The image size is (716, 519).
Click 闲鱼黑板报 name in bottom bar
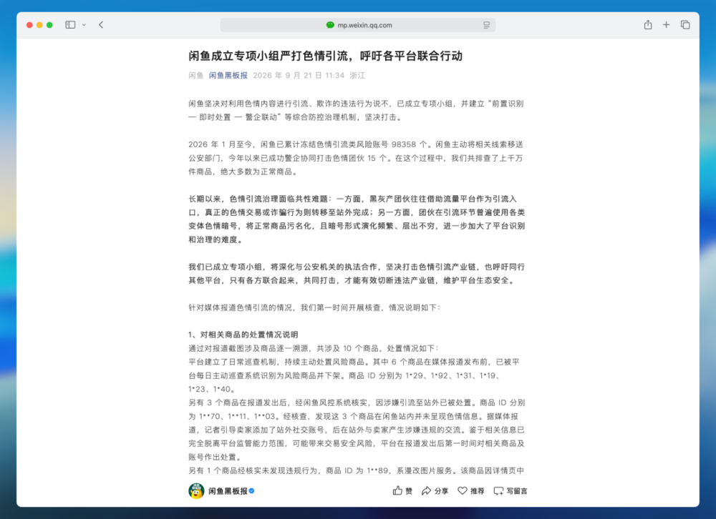tap(228, 490)
